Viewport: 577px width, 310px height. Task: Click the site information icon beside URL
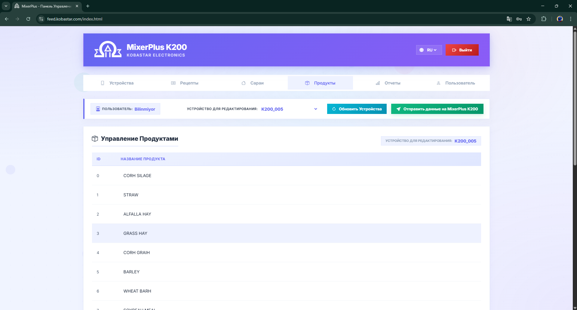point(41,19)
